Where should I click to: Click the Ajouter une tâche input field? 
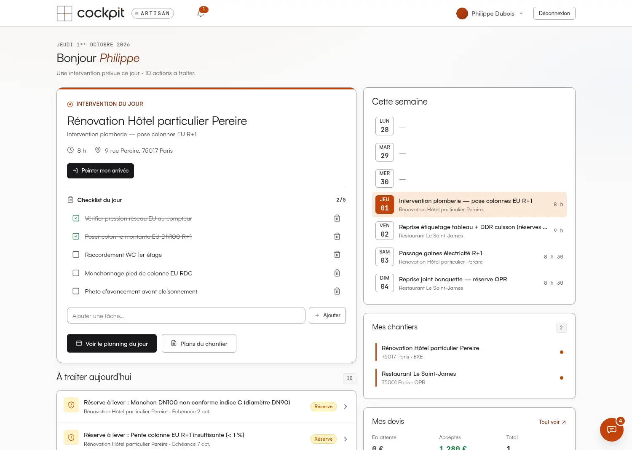pyautogui.click(x=186, y=315)
